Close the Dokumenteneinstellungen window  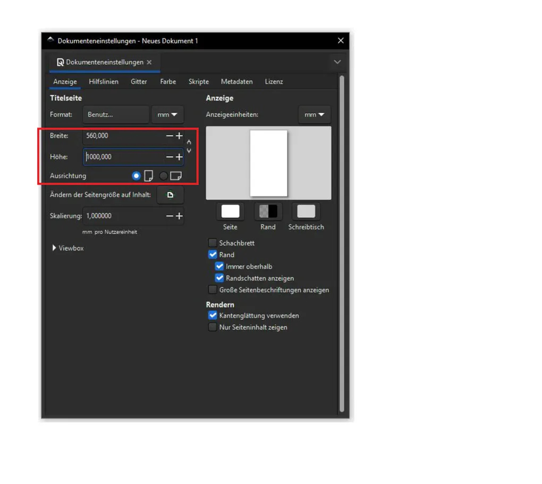[x=341, y=41]
